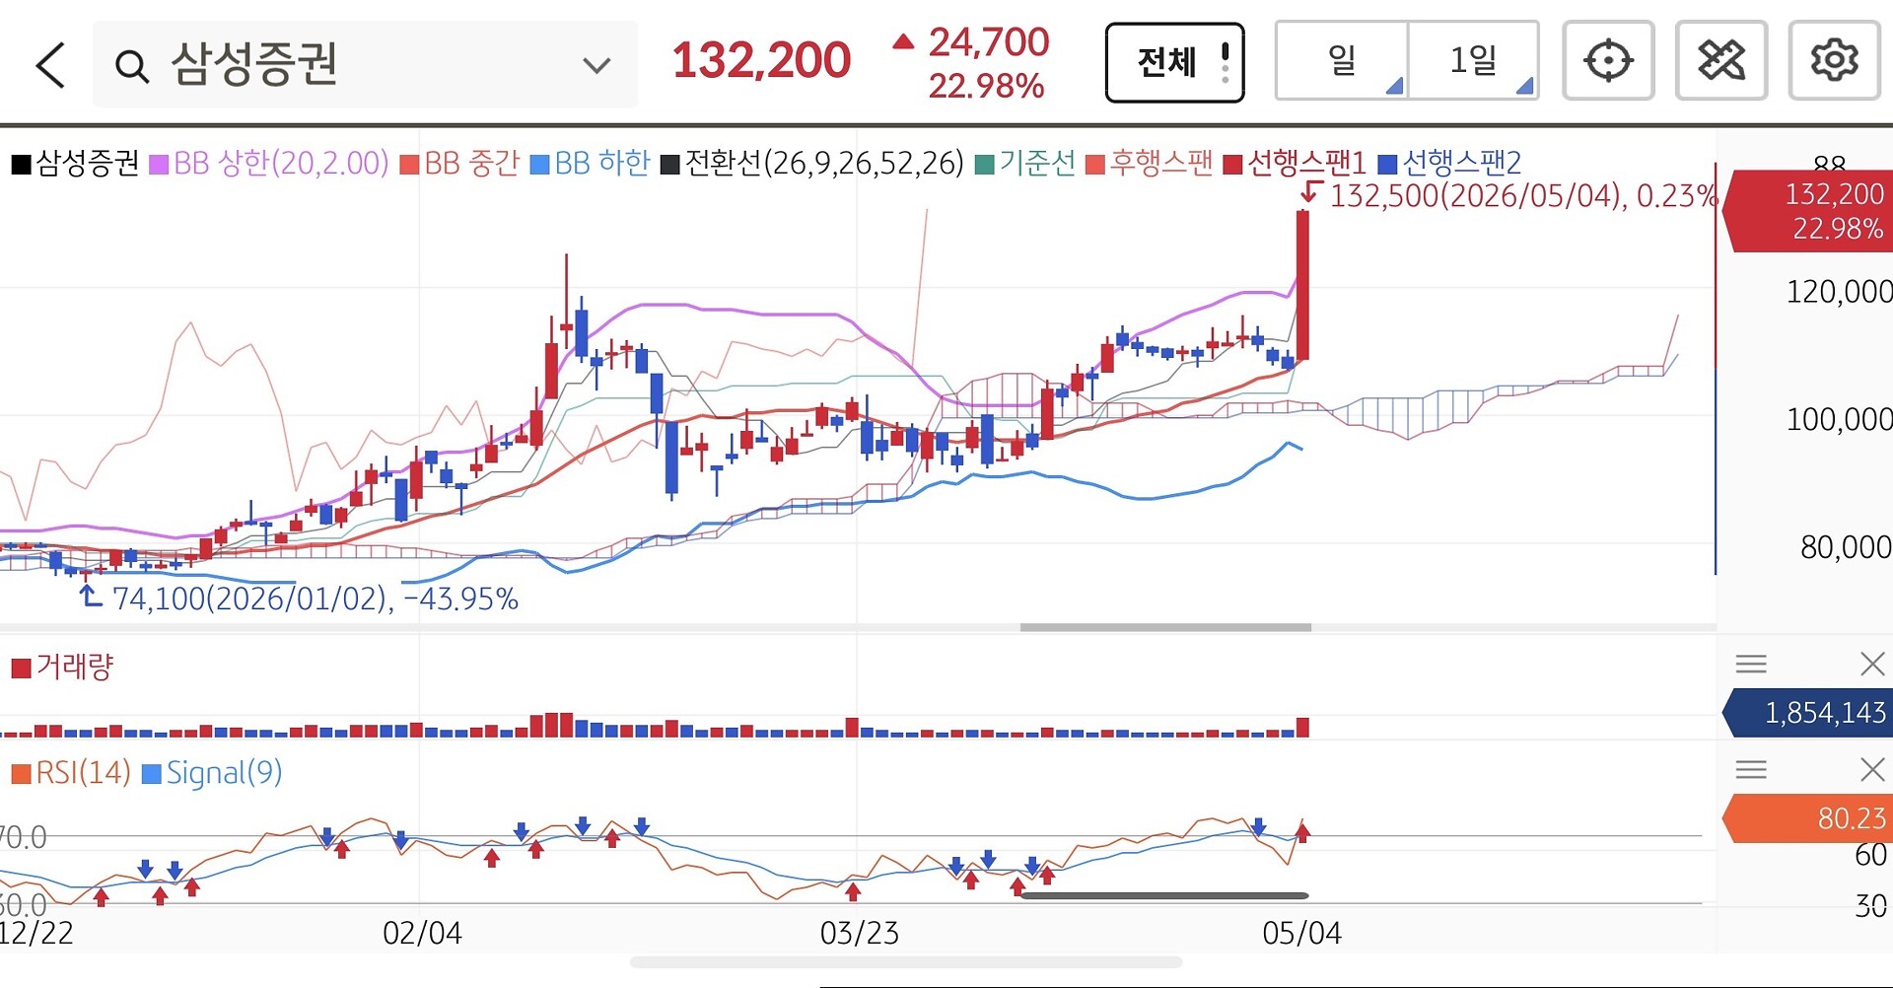The image size is (1893, 988).
Task: Select the BB 하한 legend swatch
Action: 539,165
